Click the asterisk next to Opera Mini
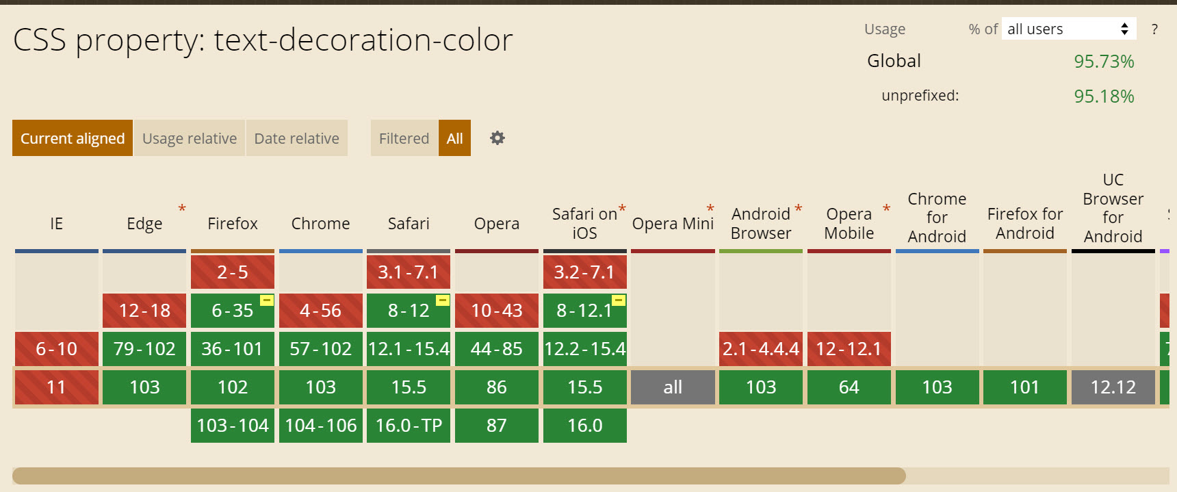The width and height of the screenshot is (1177, 492). pos(710,209)
